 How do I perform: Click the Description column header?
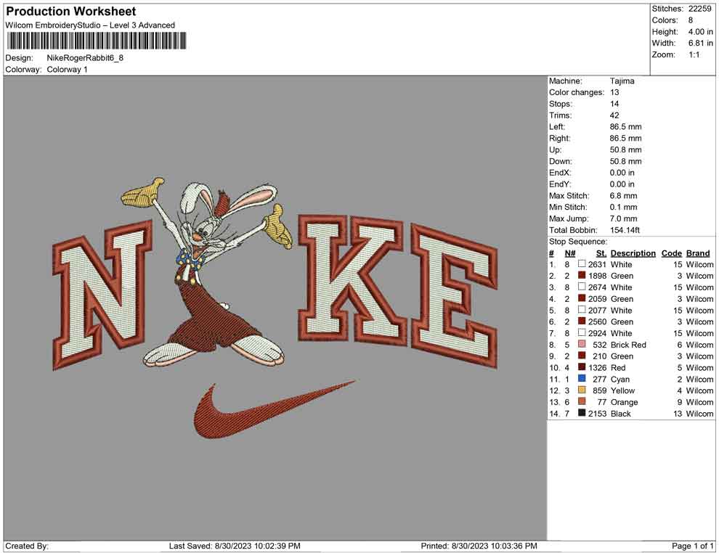(x=633, y=253)
